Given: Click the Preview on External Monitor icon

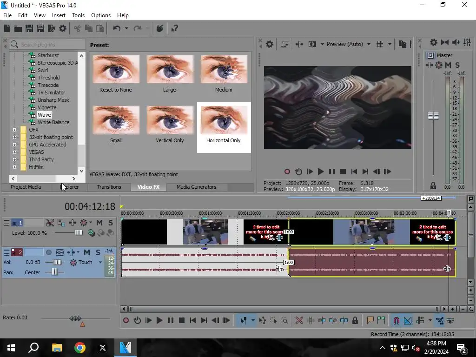Looking at the screenshot, I should click(x=284, y=44).
